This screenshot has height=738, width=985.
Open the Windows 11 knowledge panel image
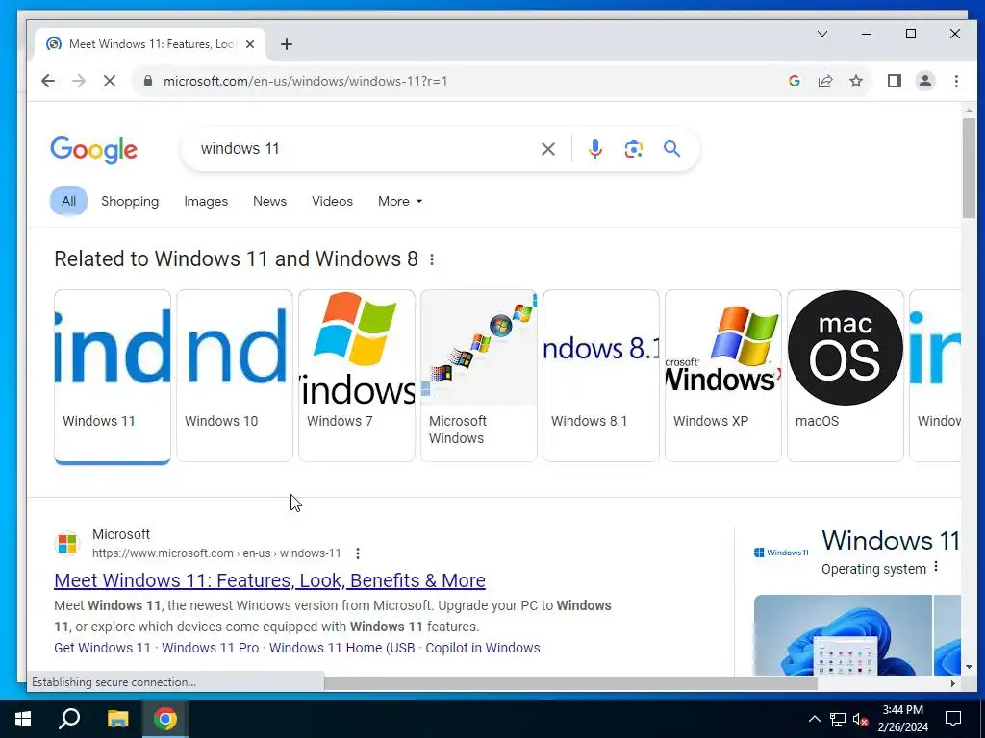[843, 635]
